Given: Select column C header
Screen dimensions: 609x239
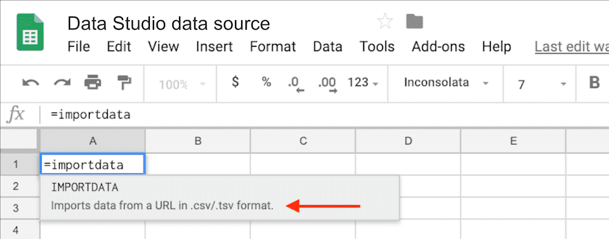Looking at the screenshot, I should [303, 141].
